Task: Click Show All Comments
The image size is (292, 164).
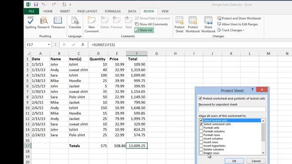Action: coord(151,24)
